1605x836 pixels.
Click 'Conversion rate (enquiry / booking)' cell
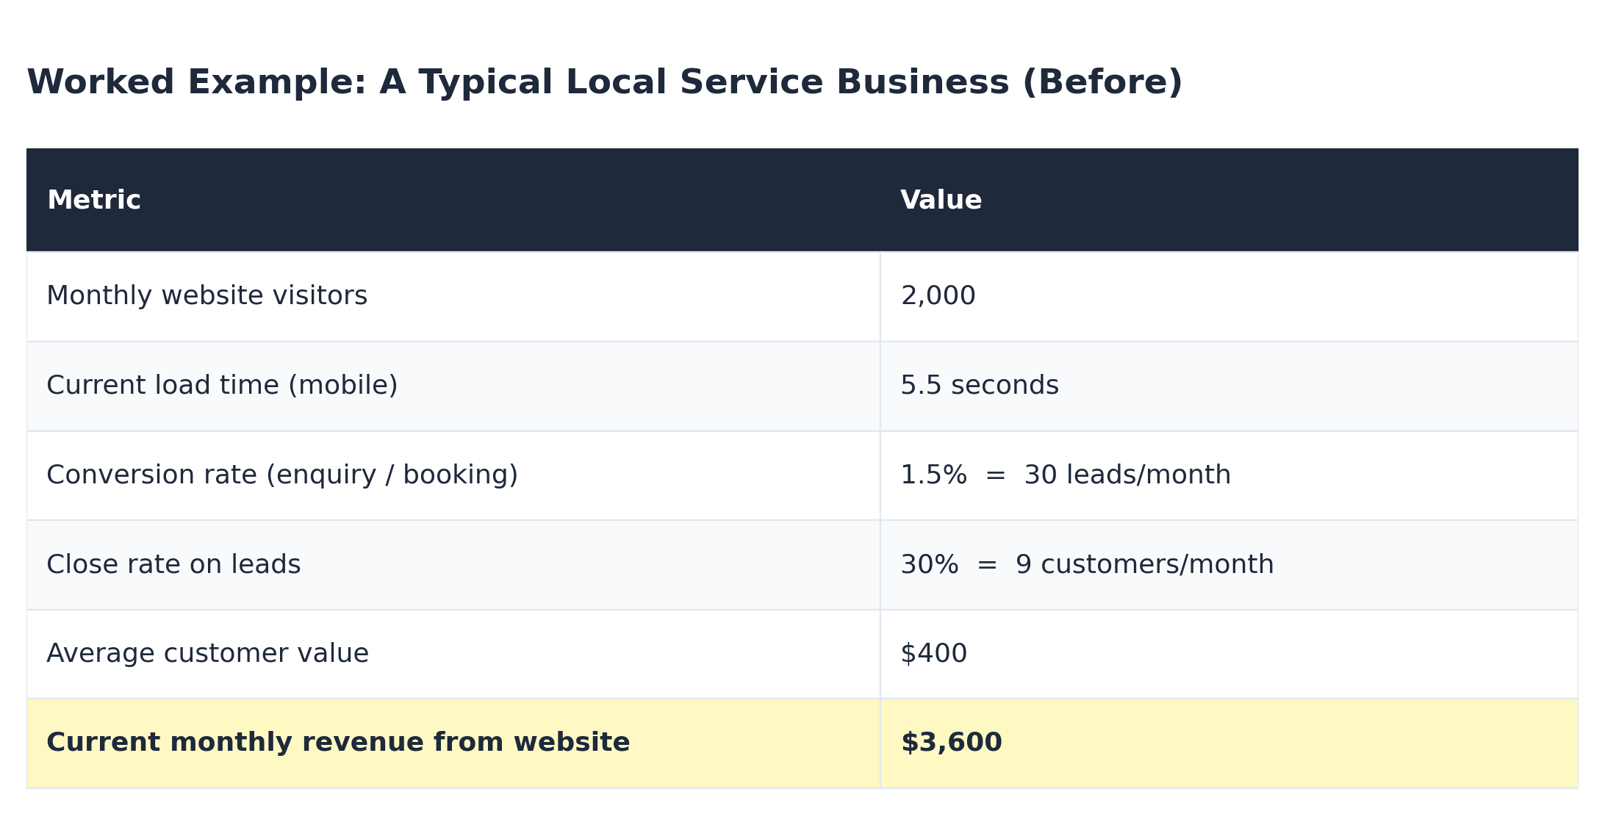[x=453, y=476]
